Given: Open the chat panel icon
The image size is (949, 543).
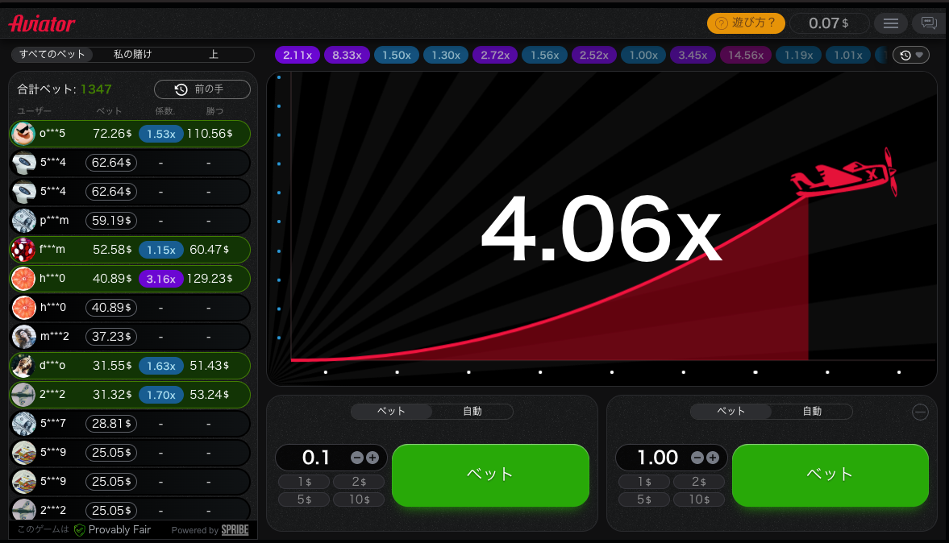Looking at the screenshot, I should coord(928,23).
